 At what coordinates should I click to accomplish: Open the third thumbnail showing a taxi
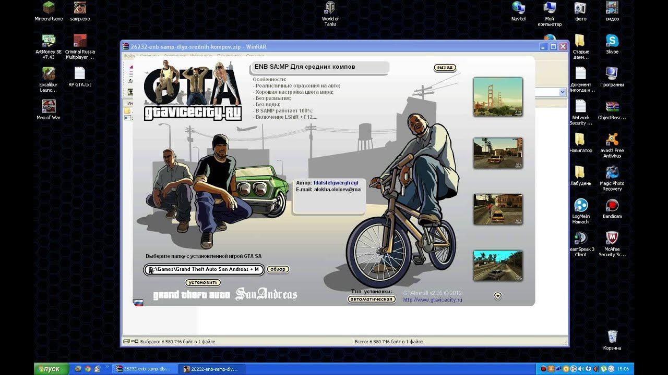(498, 209)
